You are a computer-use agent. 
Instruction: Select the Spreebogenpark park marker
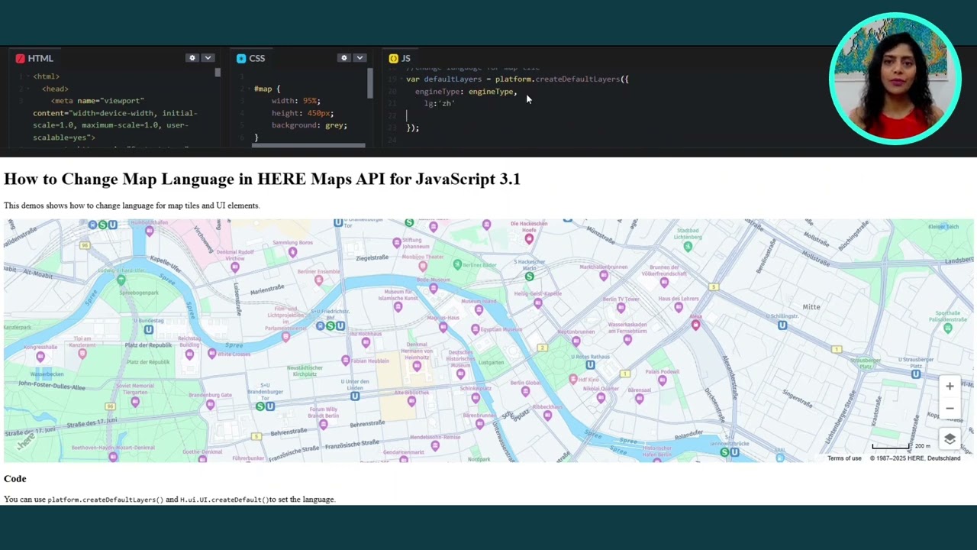click(121, 280)
